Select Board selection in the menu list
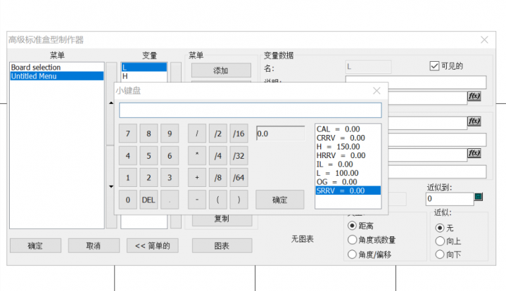The height and width of the screenshot is (291, 506). (36, 67)
